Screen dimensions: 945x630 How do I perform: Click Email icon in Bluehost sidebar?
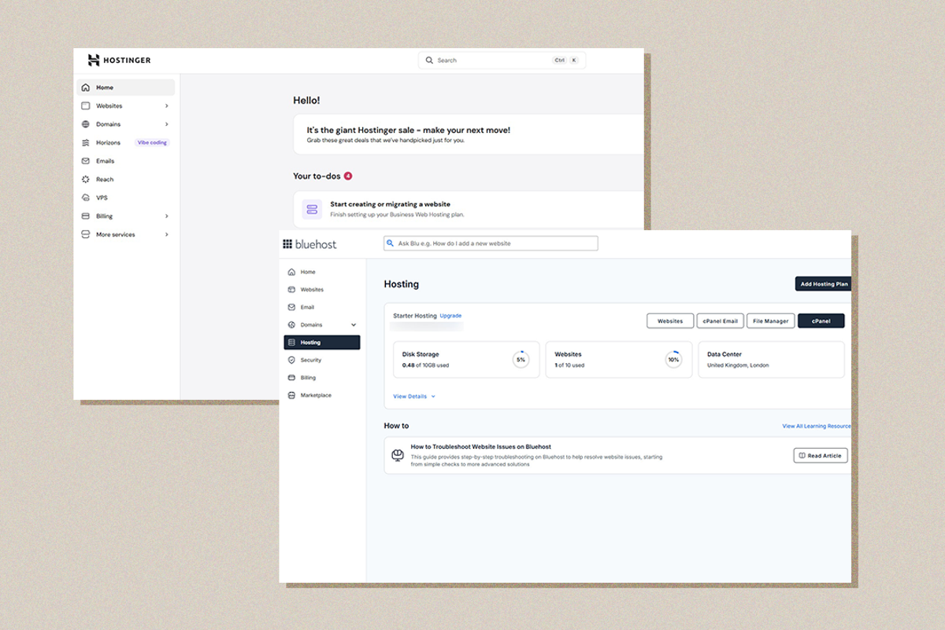pos(291,307)
